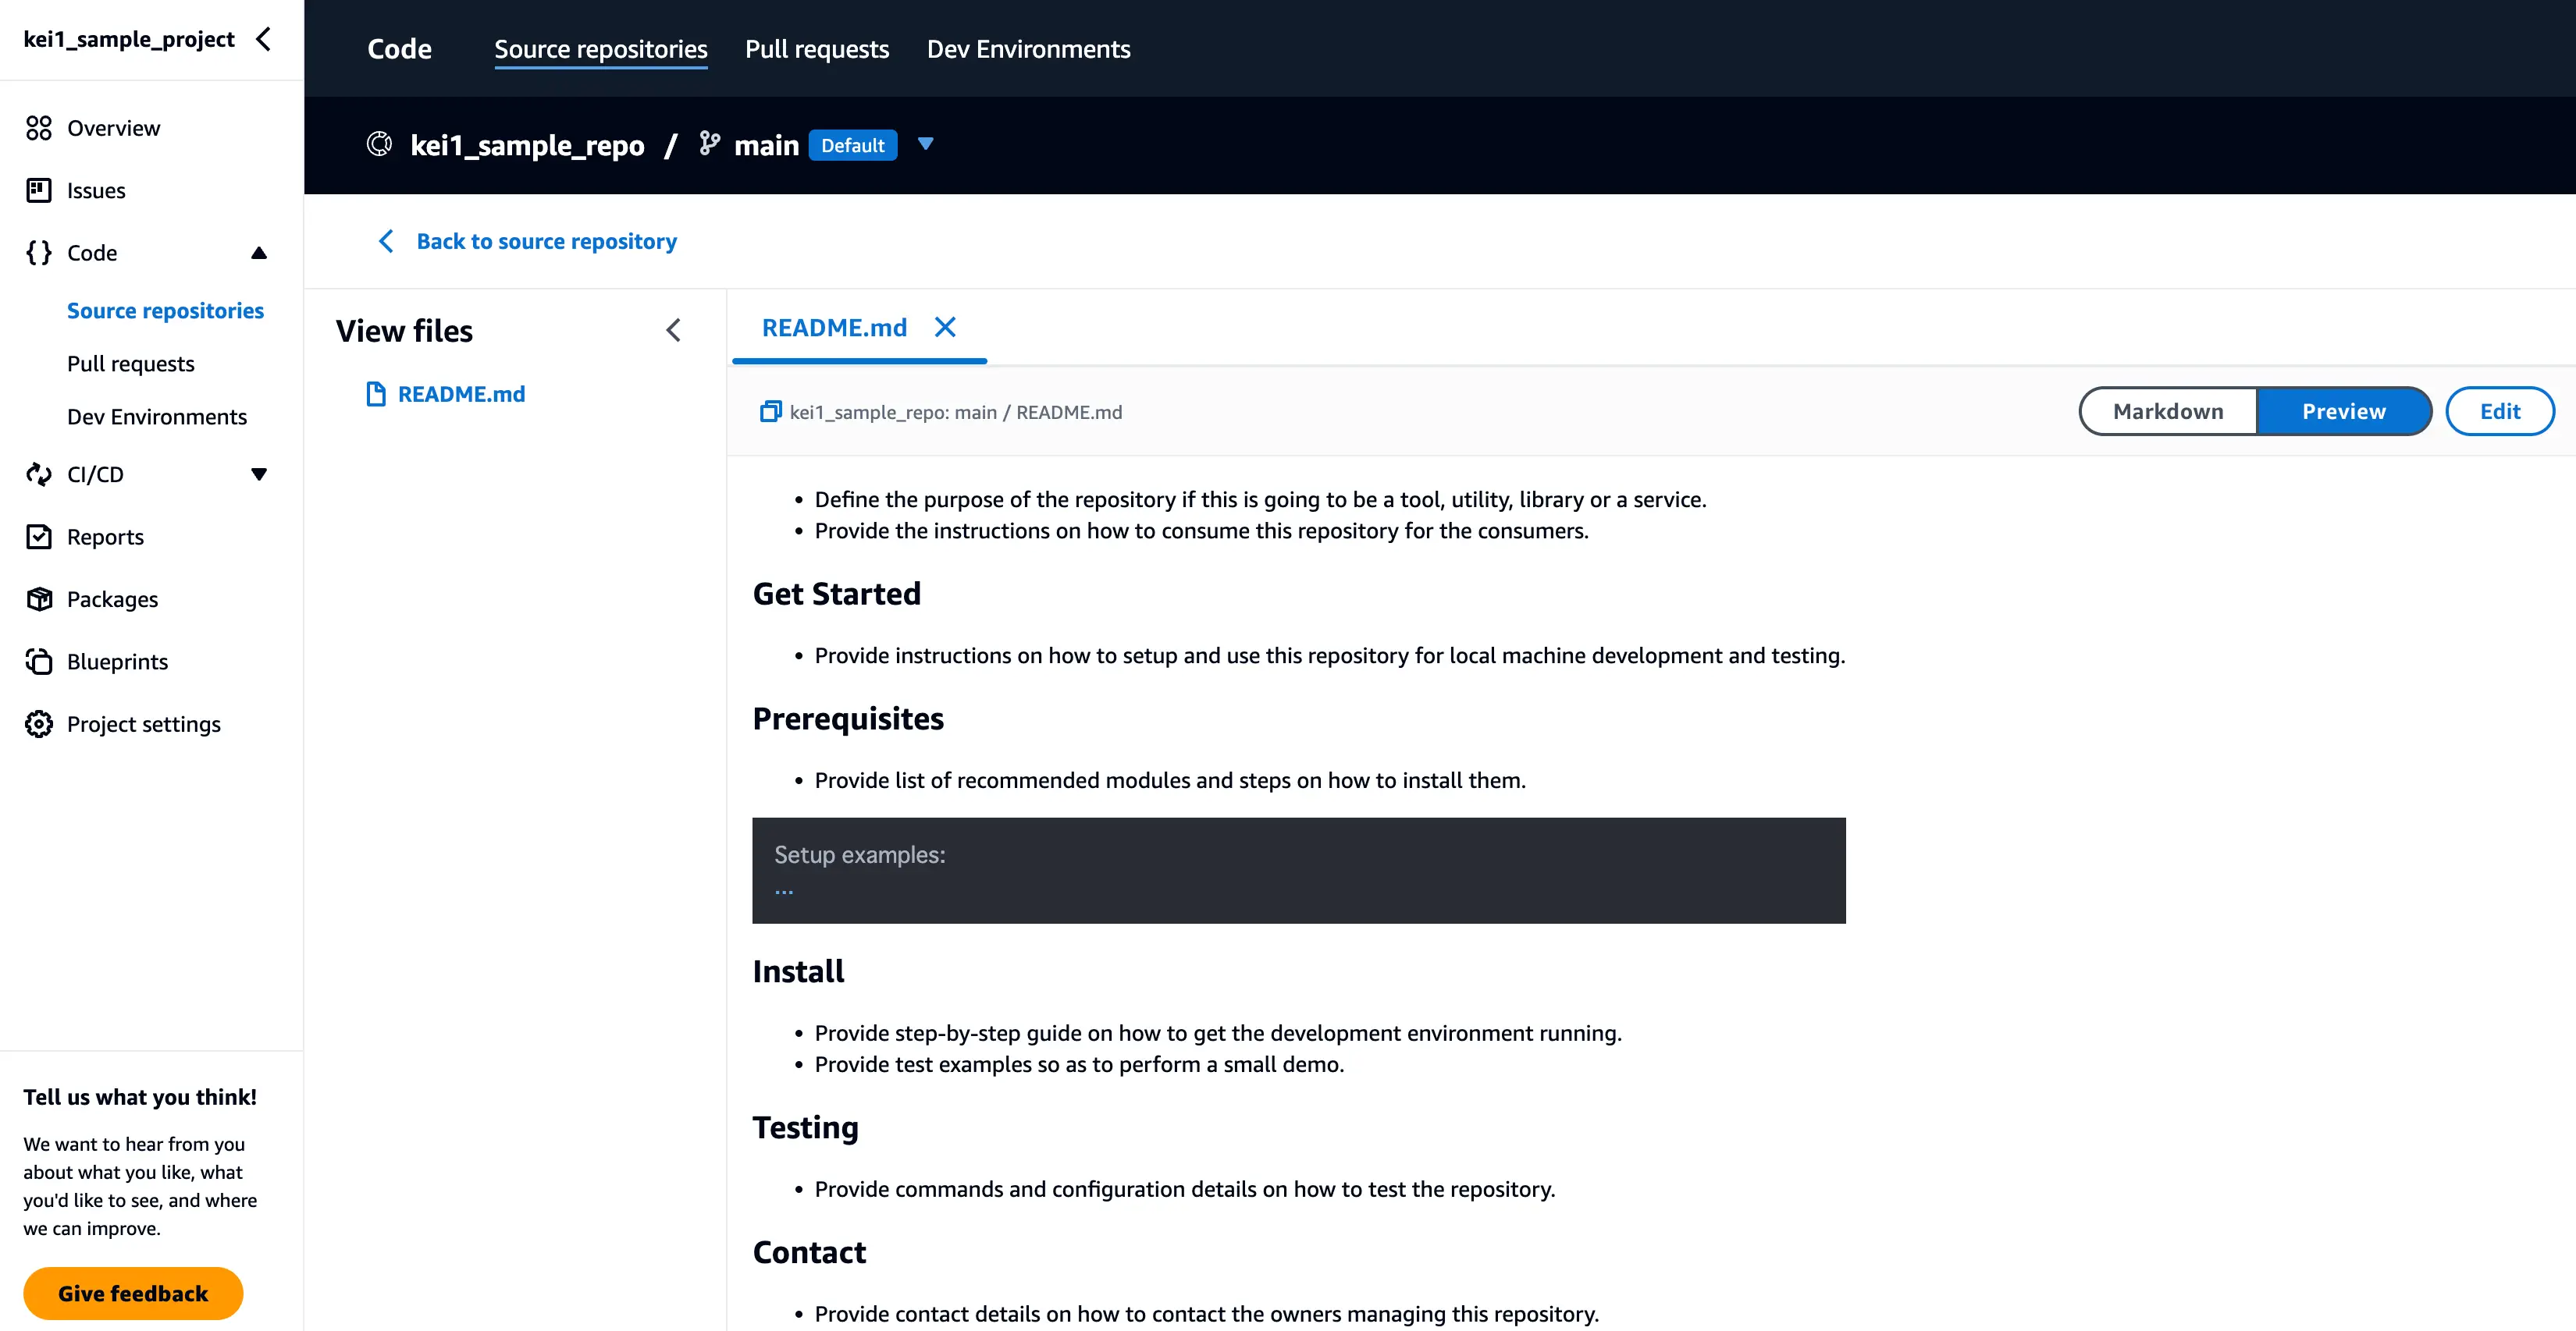
Task: Open Pull requests in sidebar
Action: point(131,364)
